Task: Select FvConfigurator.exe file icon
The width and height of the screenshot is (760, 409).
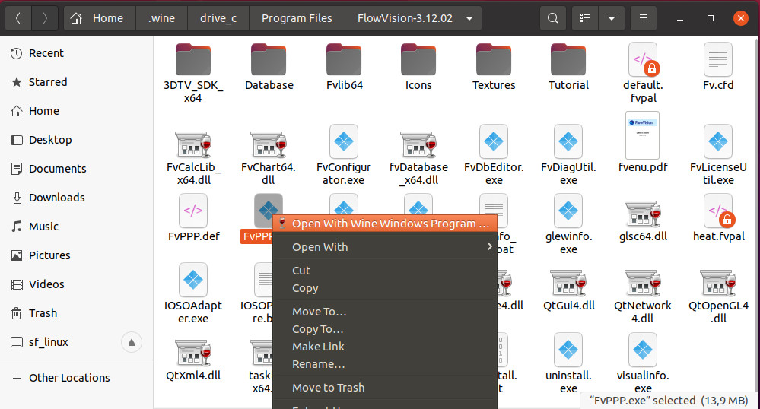Action: tap(344, 141)
